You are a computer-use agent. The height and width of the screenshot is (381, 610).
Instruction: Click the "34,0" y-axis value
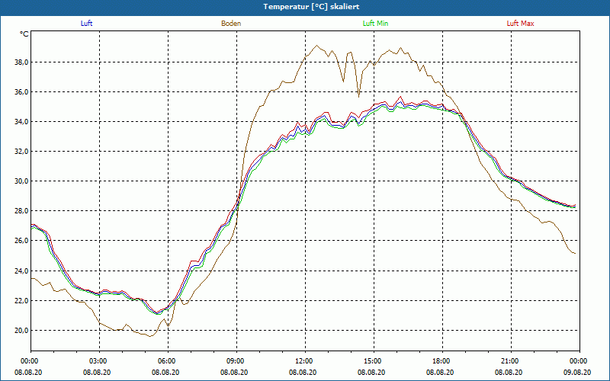click(x=22, y=122)
